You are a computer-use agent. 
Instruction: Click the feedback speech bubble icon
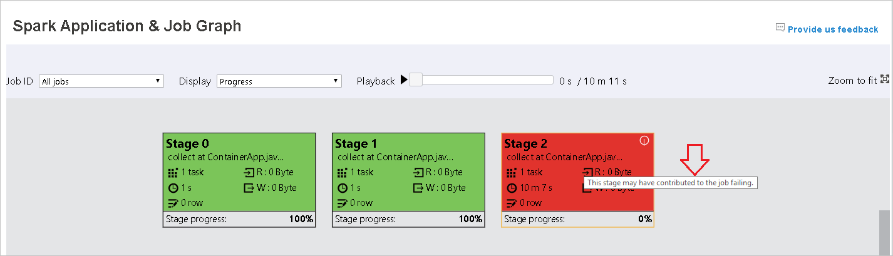[780, 28]
